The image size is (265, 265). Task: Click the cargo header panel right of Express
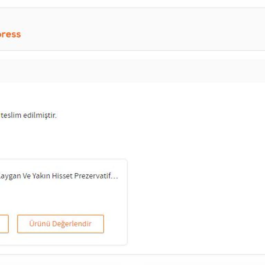(x=138, y=35)
